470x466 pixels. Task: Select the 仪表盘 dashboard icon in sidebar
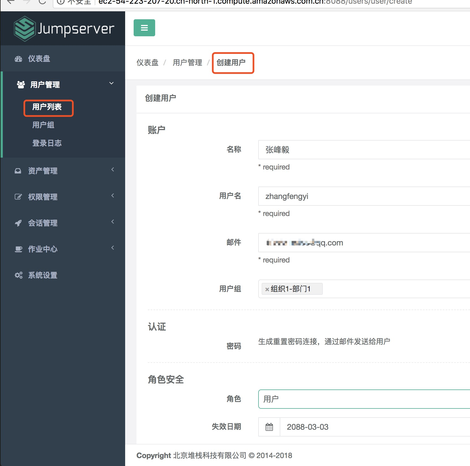click(x=18, y=59)
